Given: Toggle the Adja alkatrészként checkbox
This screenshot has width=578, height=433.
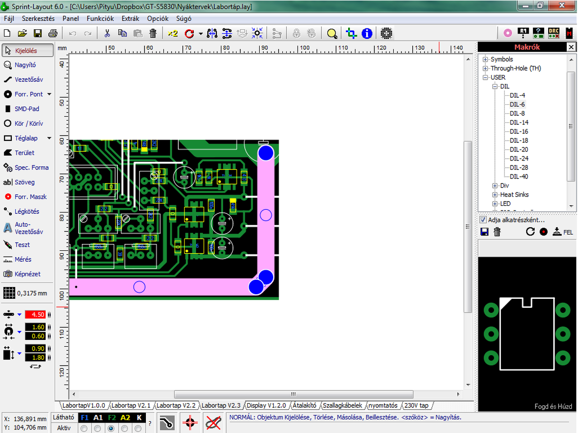Looking at the screenshot, I should (x=483, y=220).
